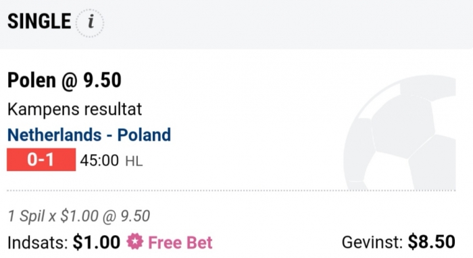Click the HL half-time indicator
The height and width of the screenshot is (258, 473).
[134, 161]
